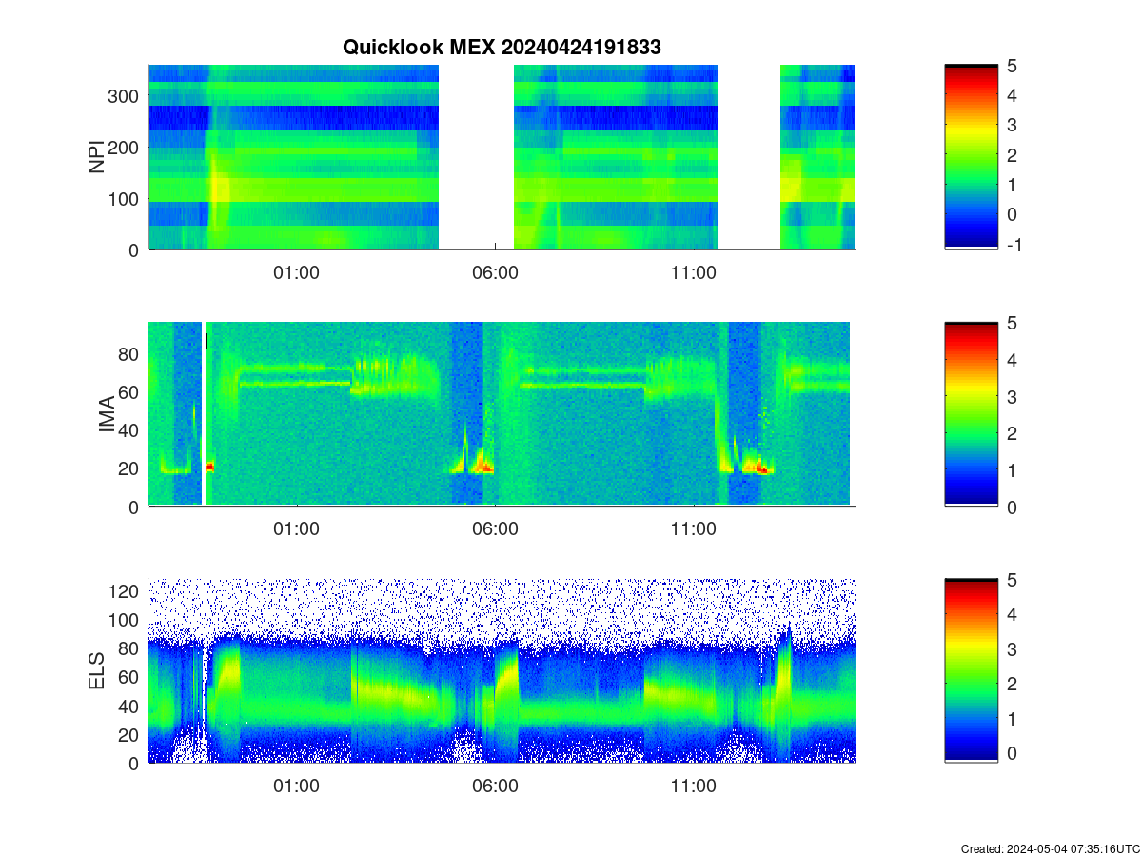
Task: Click the 01:00 tick under IMA plot
Action: point(296,530)
